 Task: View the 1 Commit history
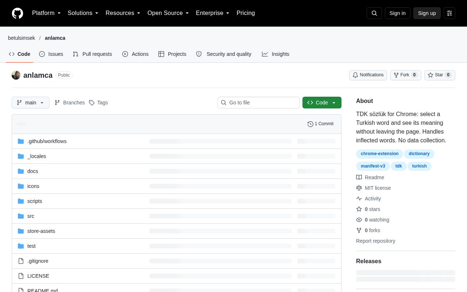coord(320,124)
